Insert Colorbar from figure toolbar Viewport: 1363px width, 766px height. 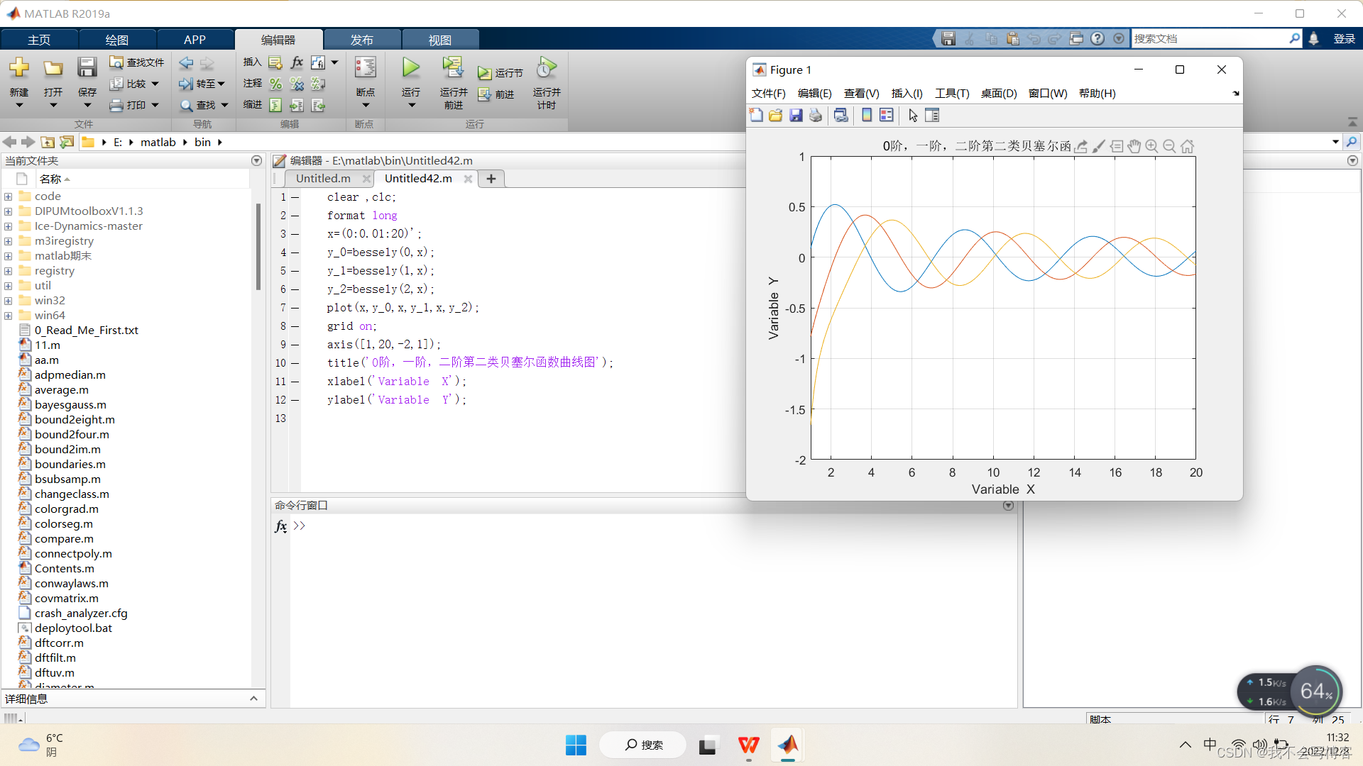(867, 115)
